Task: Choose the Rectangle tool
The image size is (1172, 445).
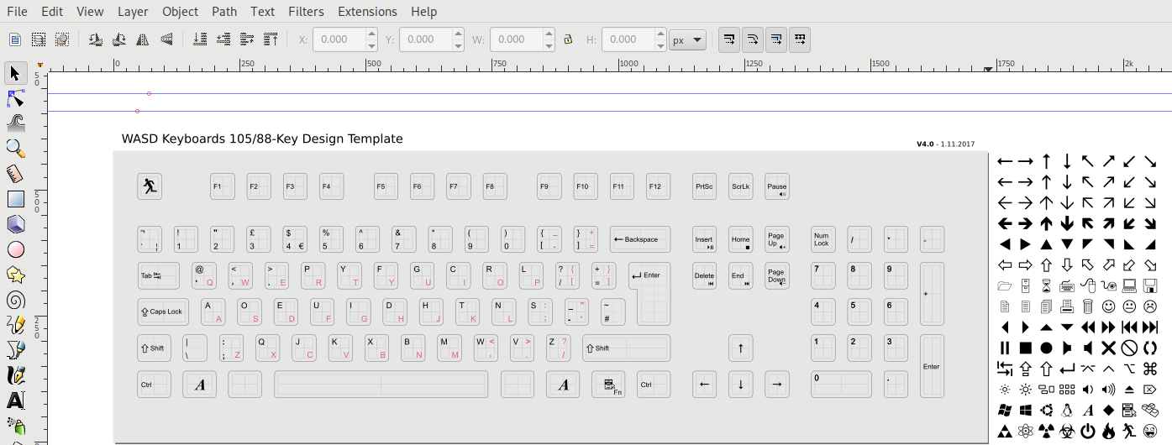Action: 15,200
